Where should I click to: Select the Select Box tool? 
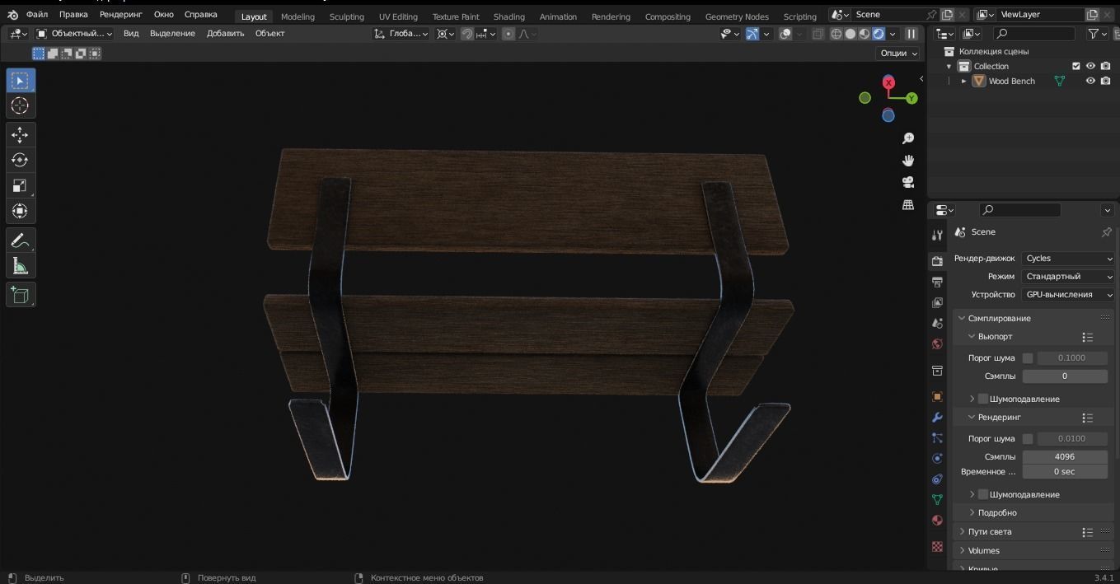pyautogui.click(x=21, y=80)
